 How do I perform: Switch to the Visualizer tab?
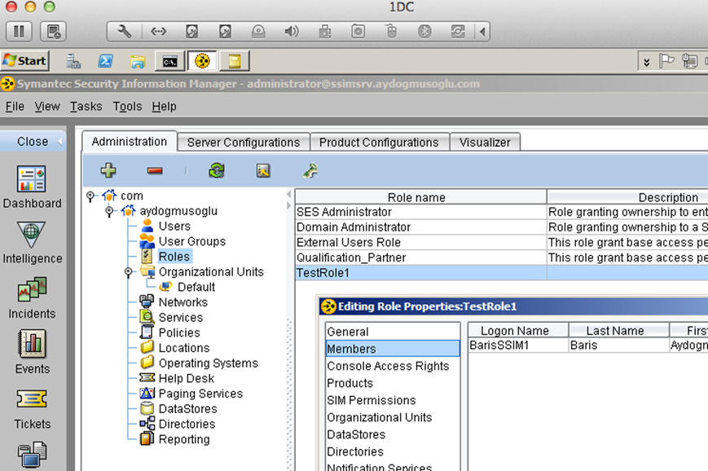pyautogui.click(x=485, y=143)
